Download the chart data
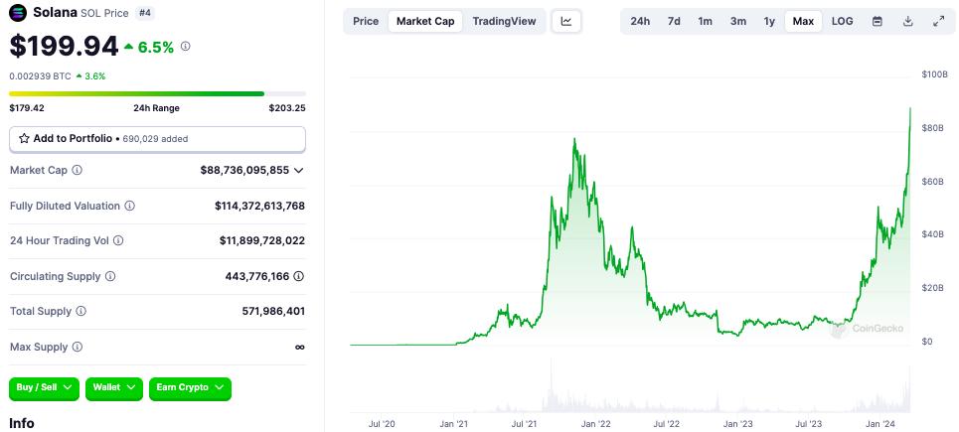The width and height of the screenshot is (959, 432). click(x=908, y=21)
